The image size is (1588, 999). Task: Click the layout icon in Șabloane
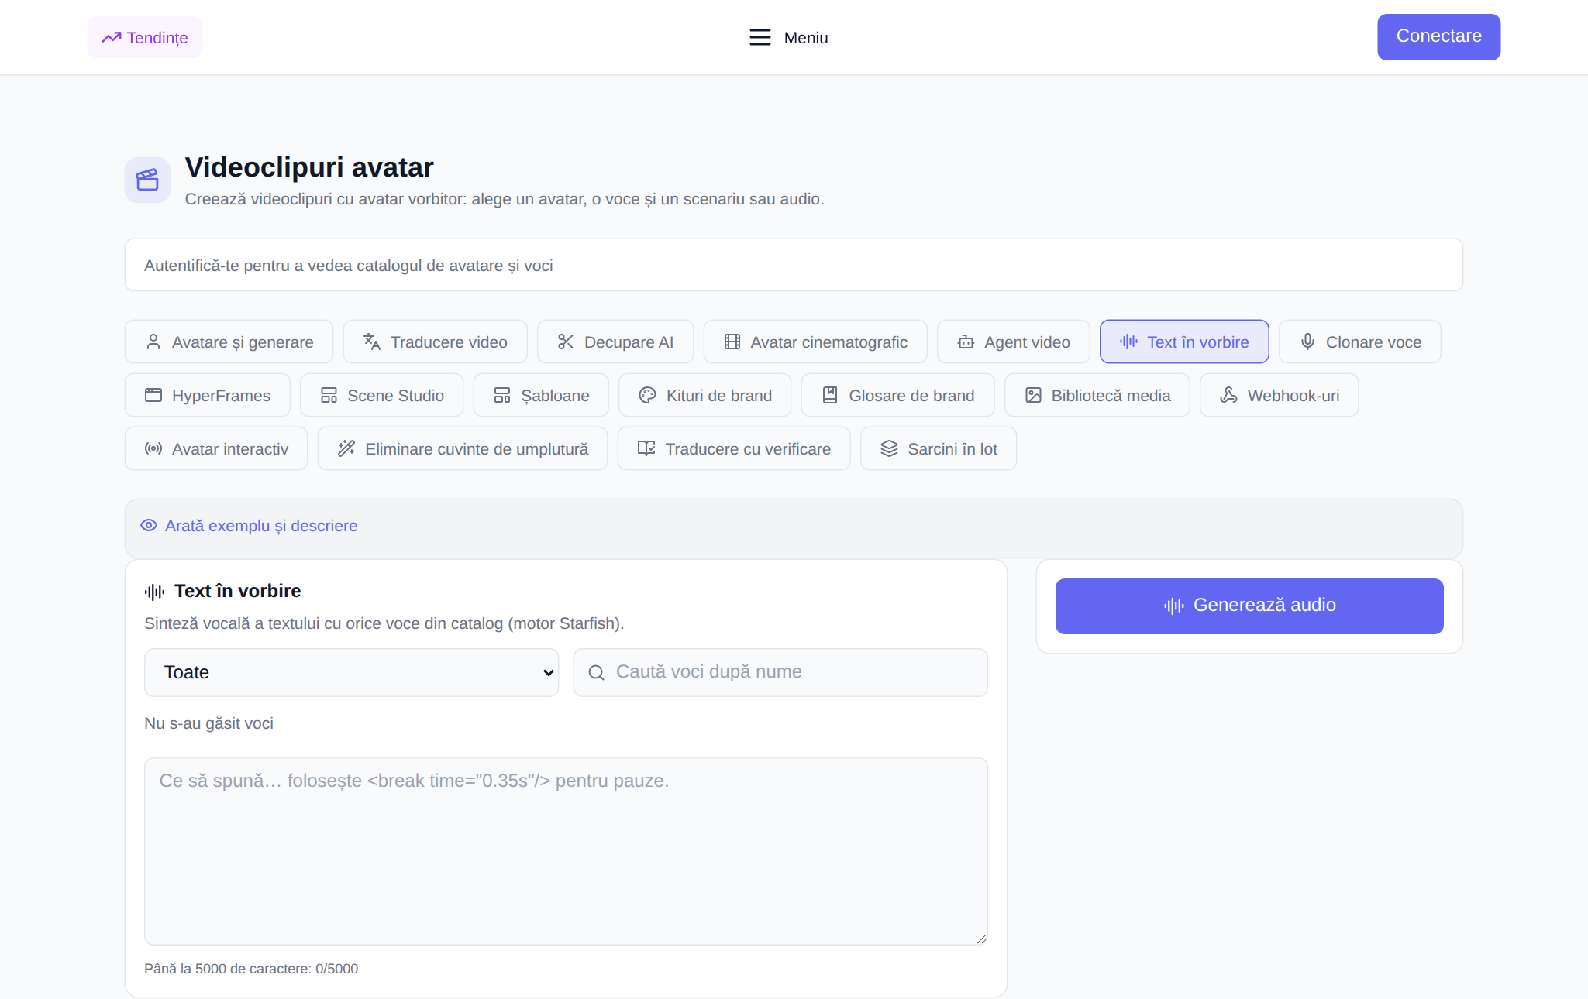502,395
